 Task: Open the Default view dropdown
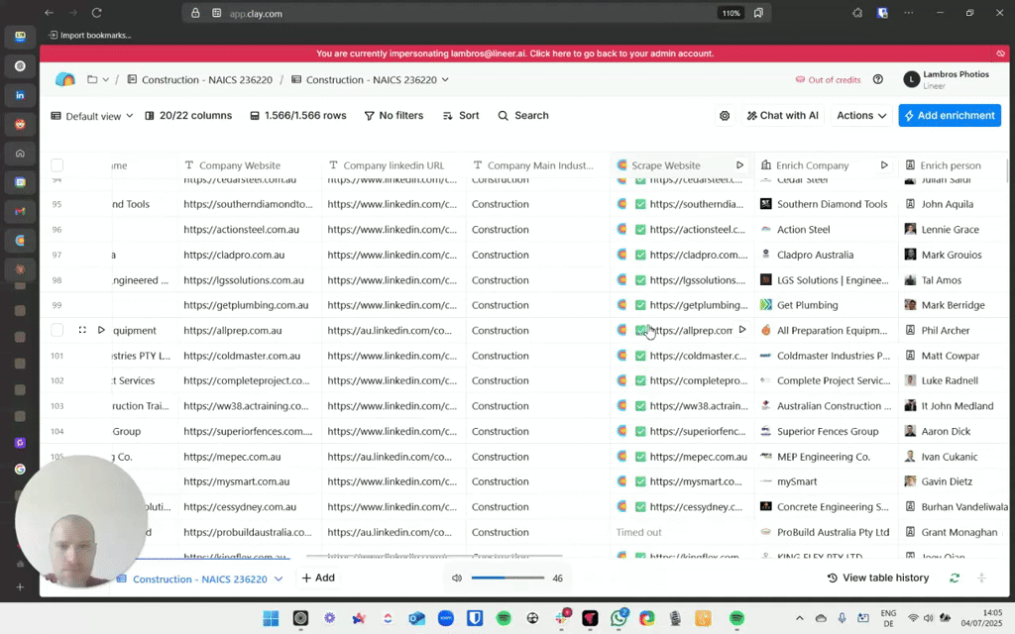[x=92, y=116]
